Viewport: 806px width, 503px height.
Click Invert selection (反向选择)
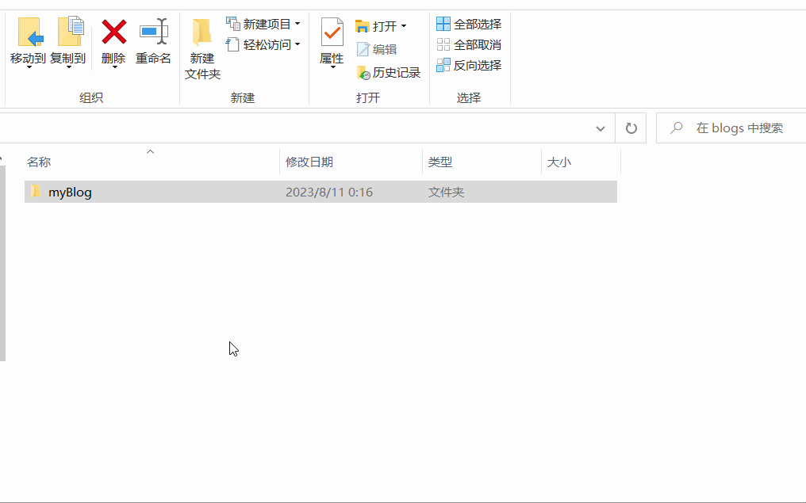click(469, 65)
